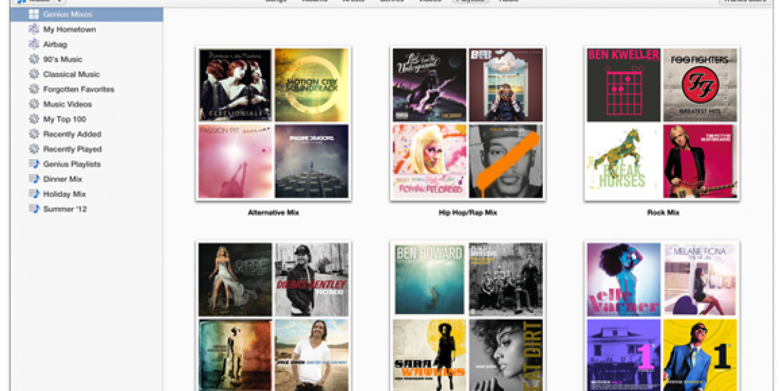Screen dimensions: 782x391
Task: Click the Ben Kweller album artwork
Action: 624,85
